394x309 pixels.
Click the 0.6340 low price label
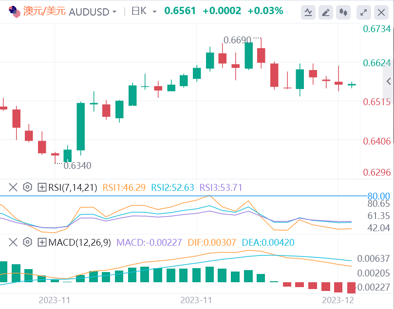tap(77, 165)
